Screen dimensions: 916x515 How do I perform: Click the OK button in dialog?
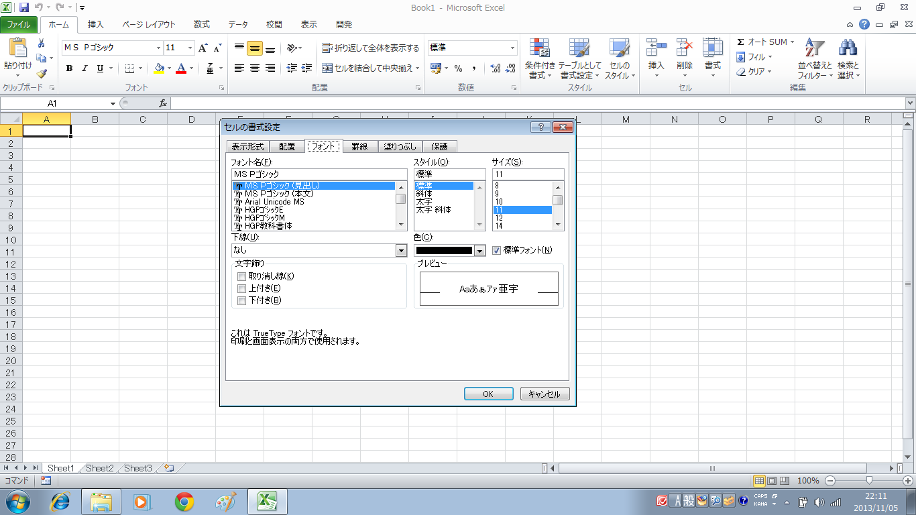pyautogui.click(x=488, y=394)
